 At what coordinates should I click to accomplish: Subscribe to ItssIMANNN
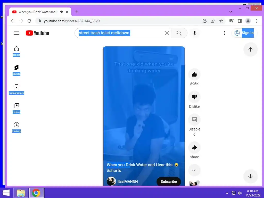click(169, 181)
